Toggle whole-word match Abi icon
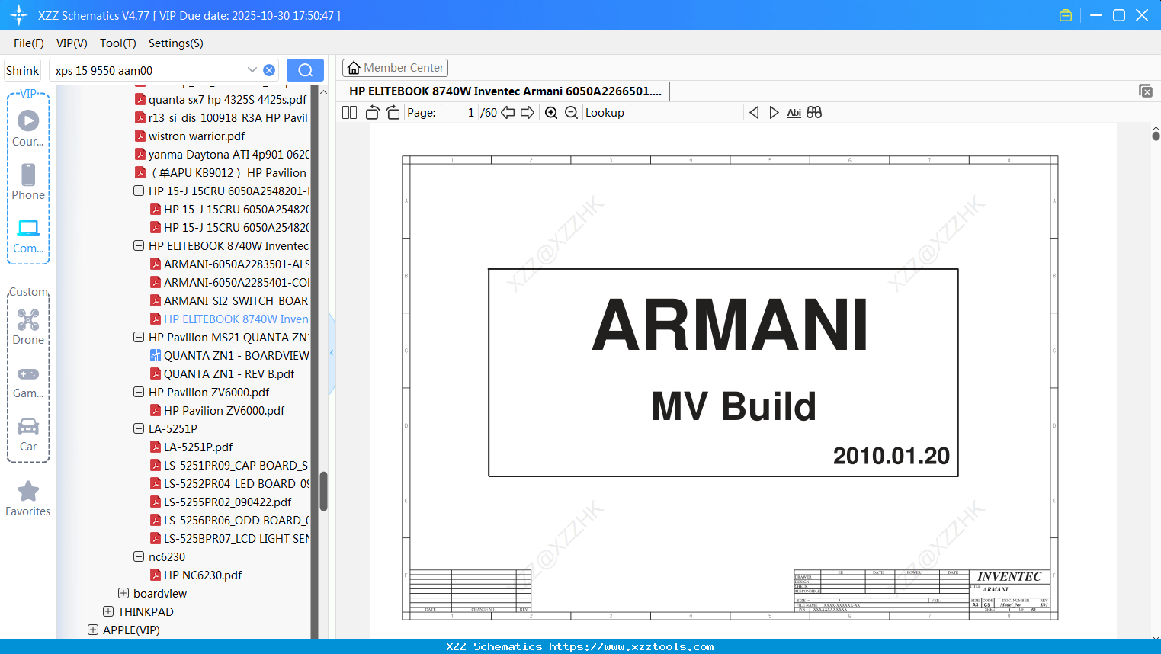This screenshot has width=1161, height=654. coord(794,112)
